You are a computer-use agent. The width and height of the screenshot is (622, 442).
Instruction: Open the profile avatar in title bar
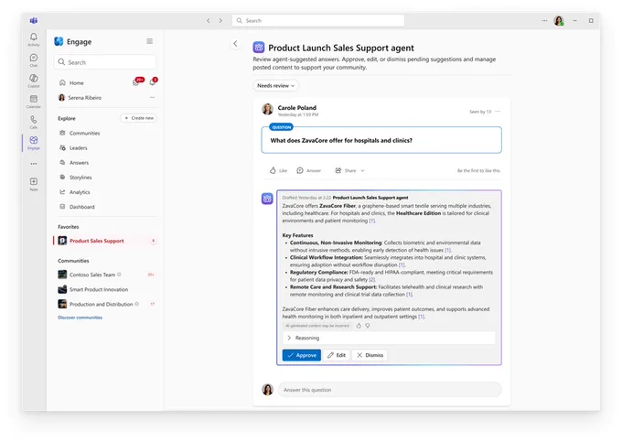click(x=559, y=21)
